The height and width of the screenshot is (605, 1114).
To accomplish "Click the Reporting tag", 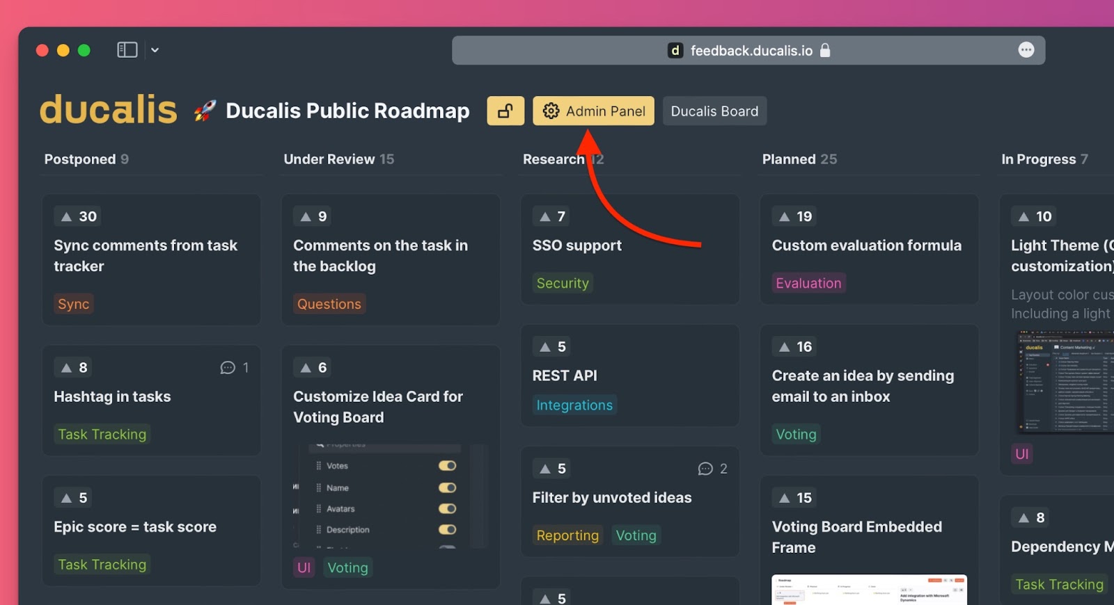I will click(x=567, y=535).
